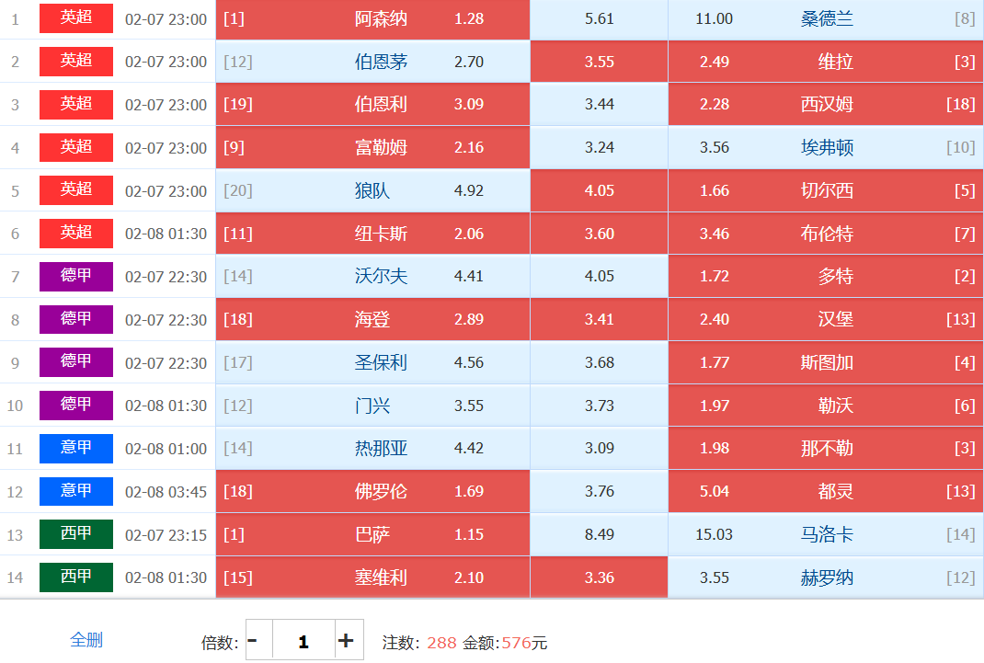Viewport: 984px width, 663px height.
Task: Select 圣保利 home win odds 4.56
Action: (372, 362)
